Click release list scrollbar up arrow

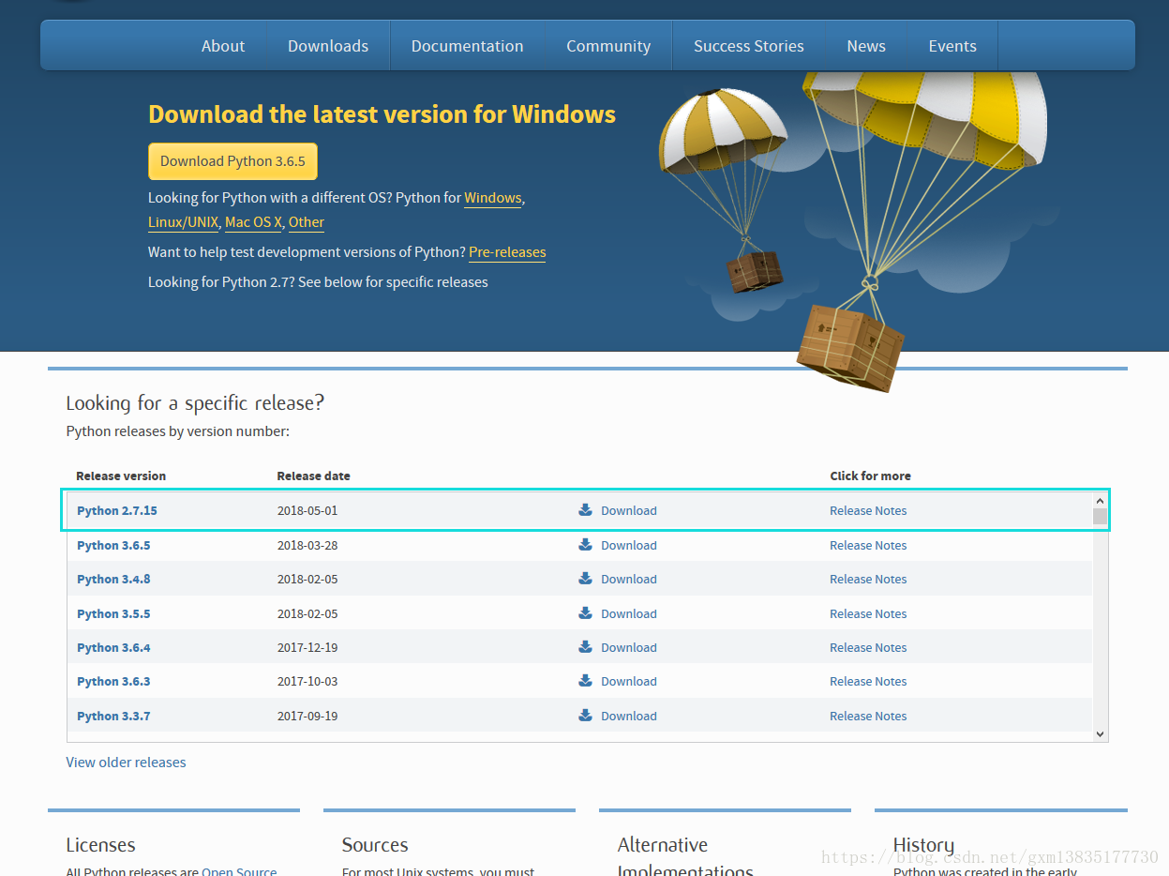coord(1101,502)
